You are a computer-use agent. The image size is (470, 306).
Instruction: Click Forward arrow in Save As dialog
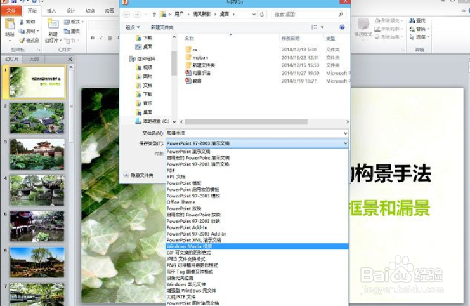pos(137,15)
